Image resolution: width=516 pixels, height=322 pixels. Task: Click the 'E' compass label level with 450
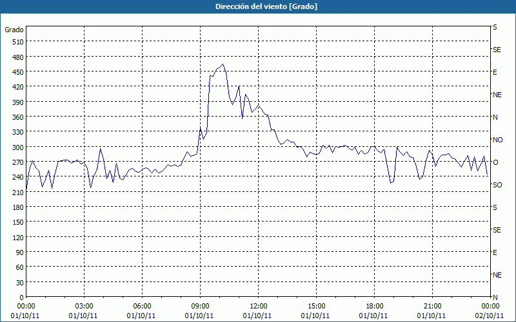click(x=495, y=73)
